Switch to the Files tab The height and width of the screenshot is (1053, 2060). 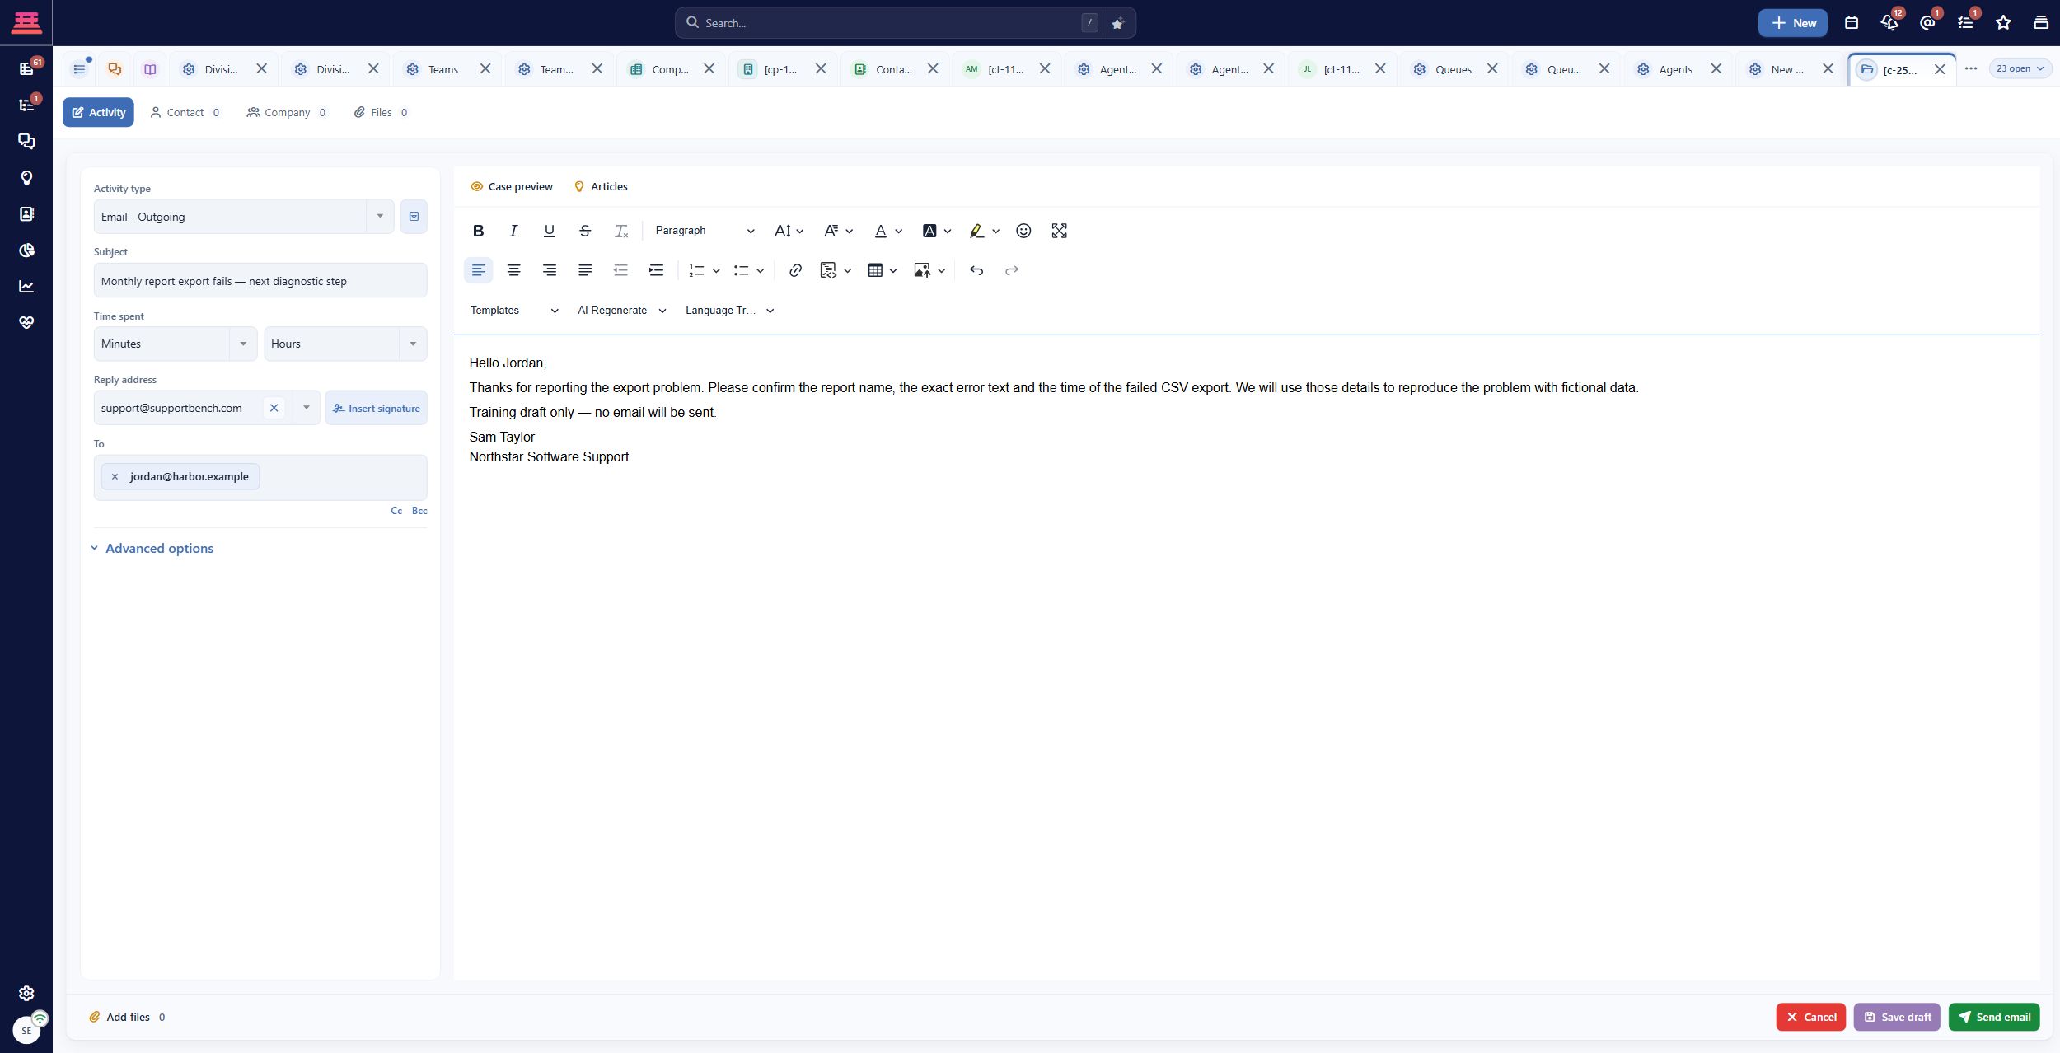(x=381, y=113)
